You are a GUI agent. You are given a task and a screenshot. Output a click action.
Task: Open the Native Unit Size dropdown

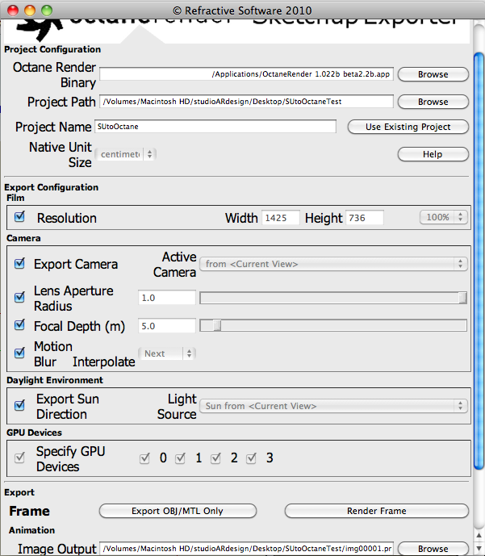126,154
